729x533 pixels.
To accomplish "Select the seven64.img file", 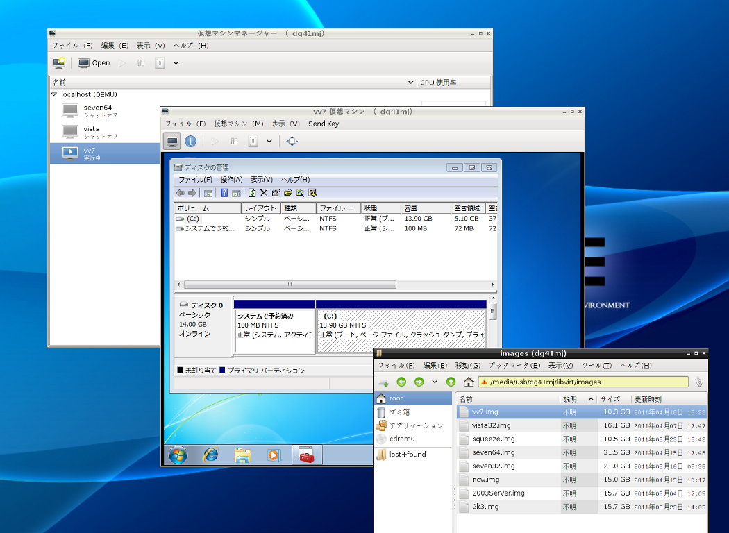I will 582,452.
